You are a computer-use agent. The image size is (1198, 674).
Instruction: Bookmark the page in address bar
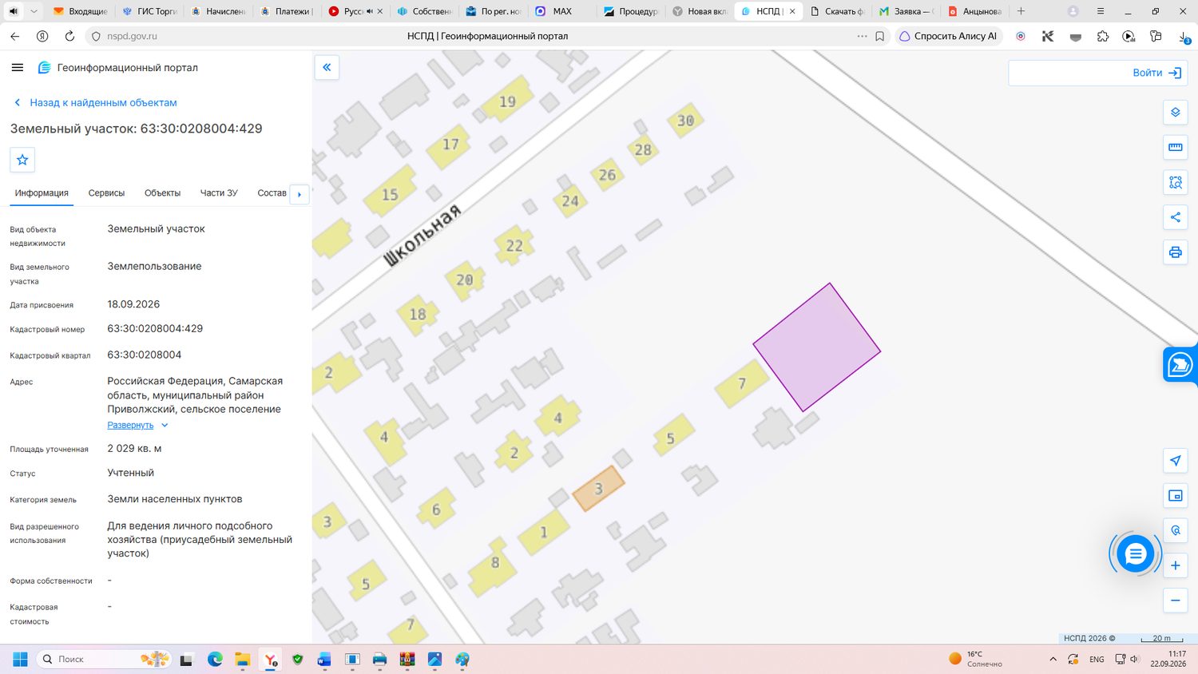[880, 36]
